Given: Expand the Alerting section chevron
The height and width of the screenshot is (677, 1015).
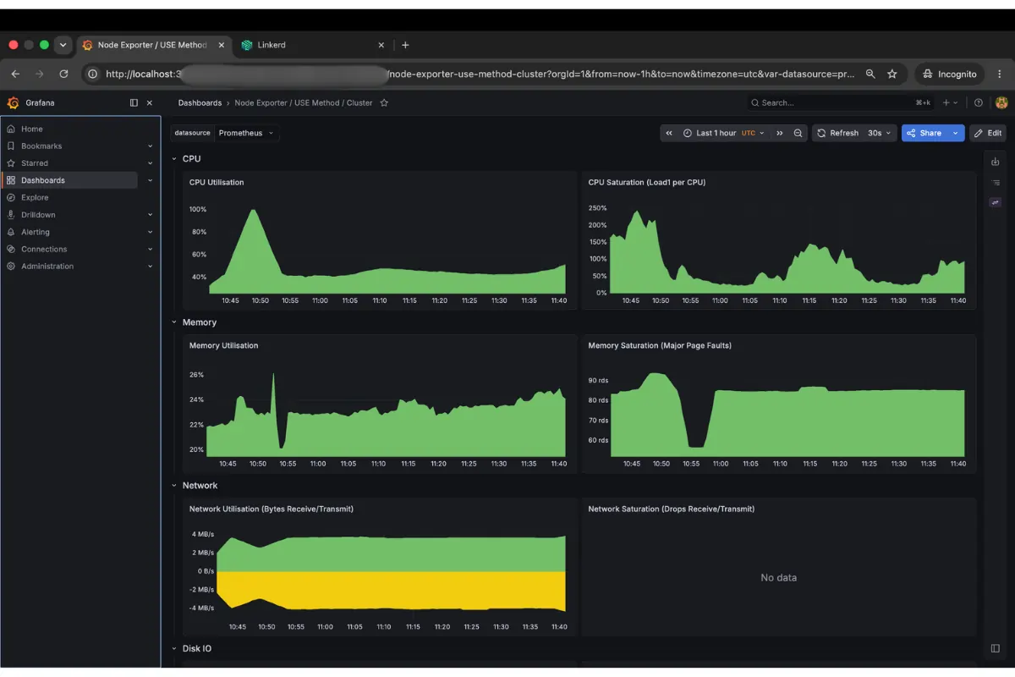Looking at the screenshot, I should click(150, 232).
